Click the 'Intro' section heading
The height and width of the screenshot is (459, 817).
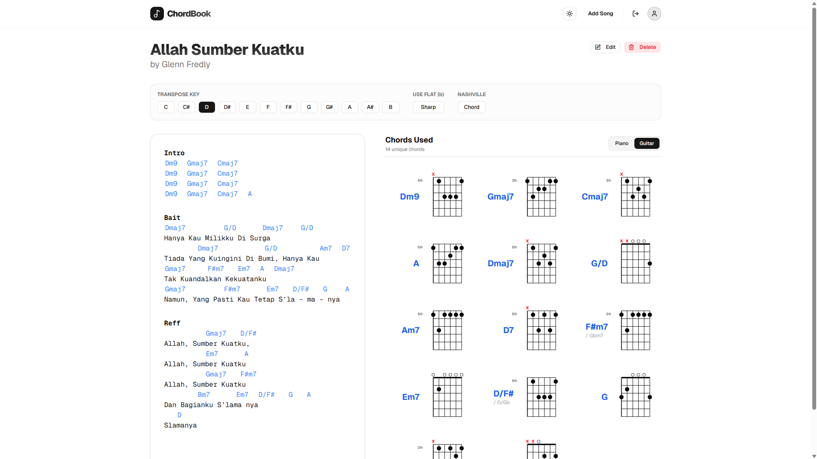175,153
